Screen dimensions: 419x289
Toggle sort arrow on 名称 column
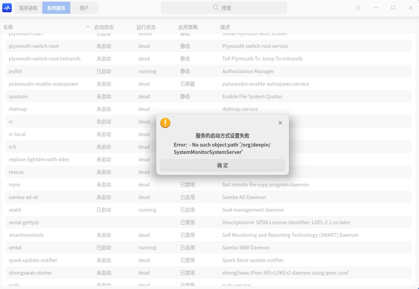88,27
